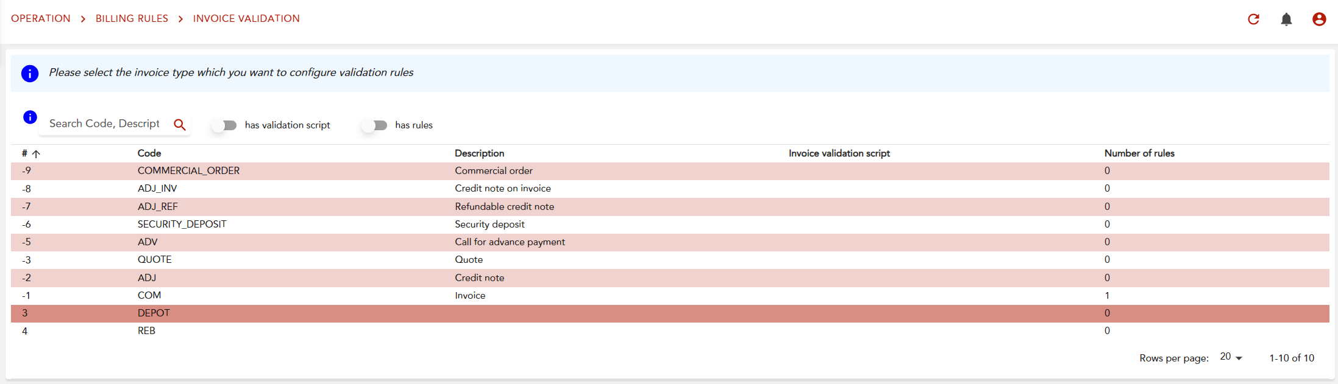Image resolution: width=1338 pixels, height=384 pixels.
Task: Click the info icon in the blue banner
Action: 30,73
